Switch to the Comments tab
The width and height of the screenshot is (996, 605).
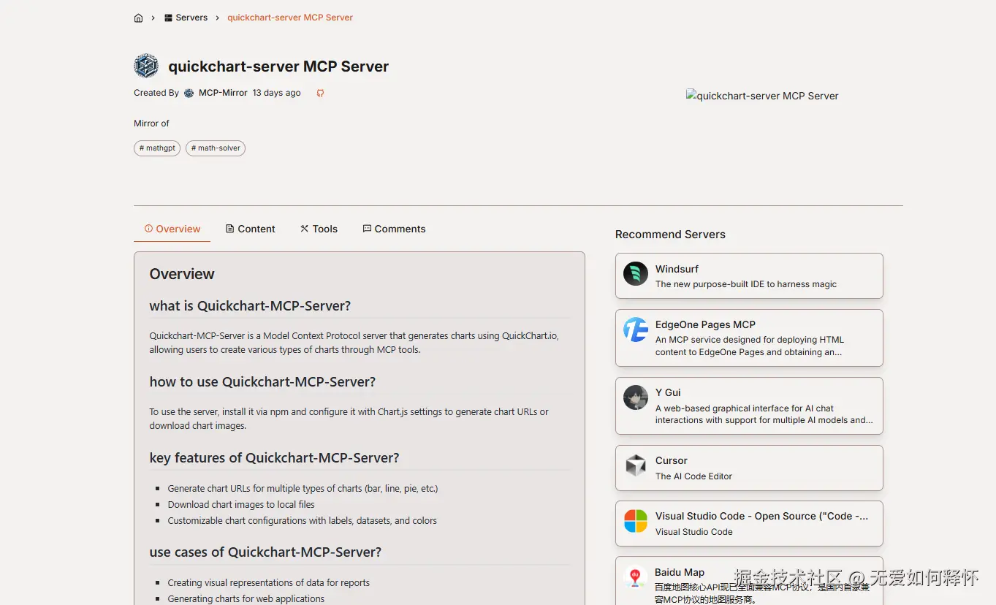[x=394, y=229]
